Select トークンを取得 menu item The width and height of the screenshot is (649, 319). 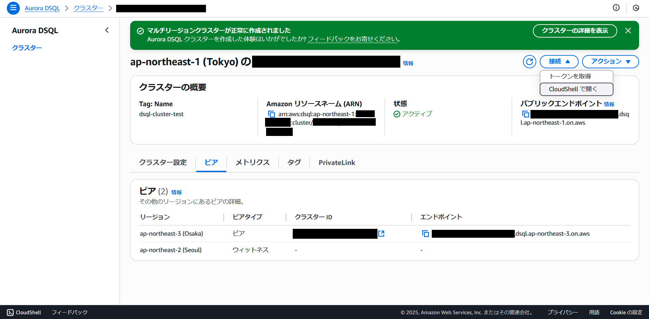tap(577, 77)
